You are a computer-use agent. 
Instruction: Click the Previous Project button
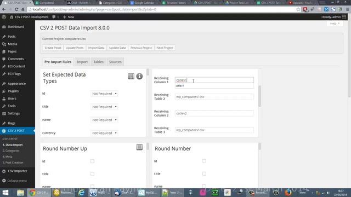141,48
